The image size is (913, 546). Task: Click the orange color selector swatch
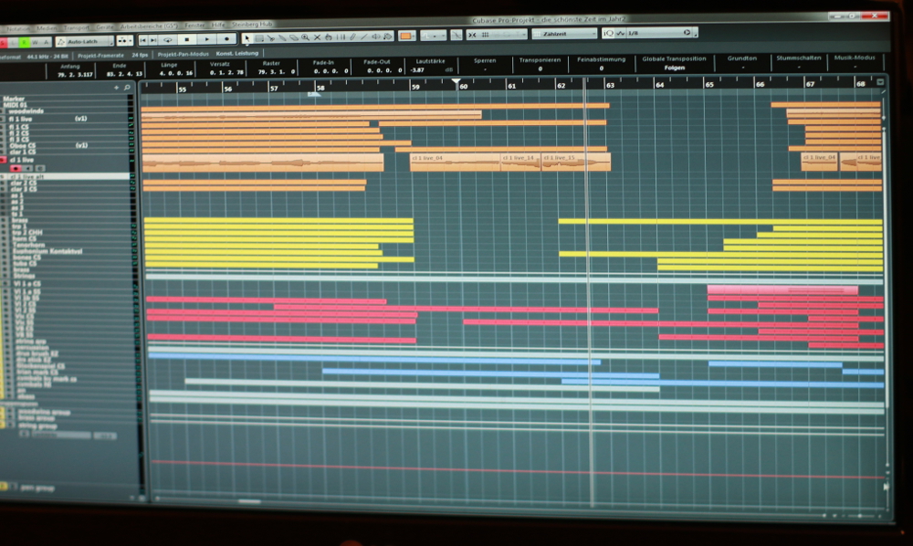tap(405, 36)
